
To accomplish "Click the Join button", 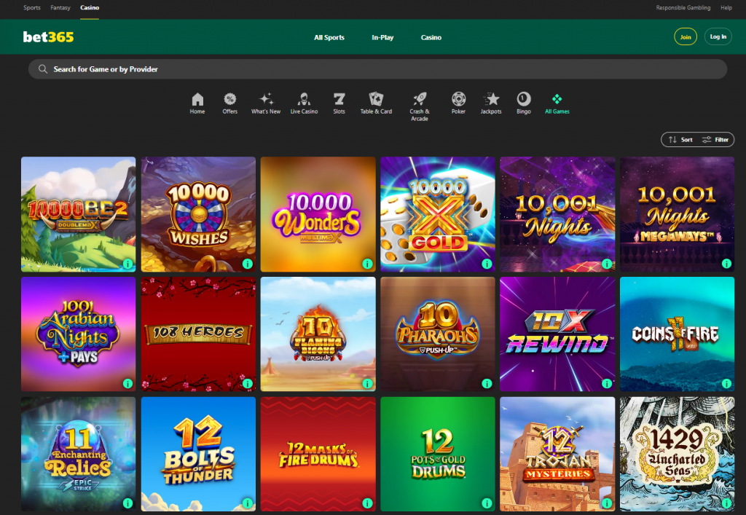I will tap(686, 36).
